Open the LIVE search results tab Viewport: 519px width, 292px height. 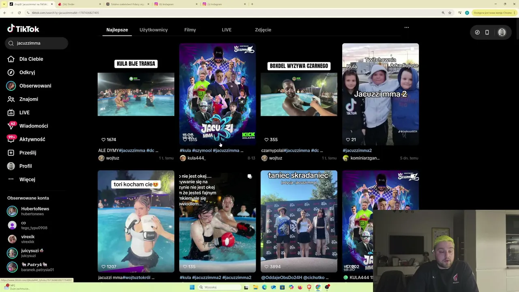pos(227,30)
